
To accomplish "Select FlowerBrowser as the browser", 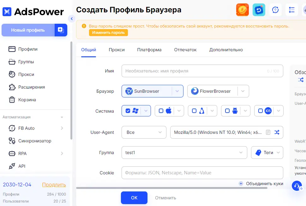I will point(212,91).
